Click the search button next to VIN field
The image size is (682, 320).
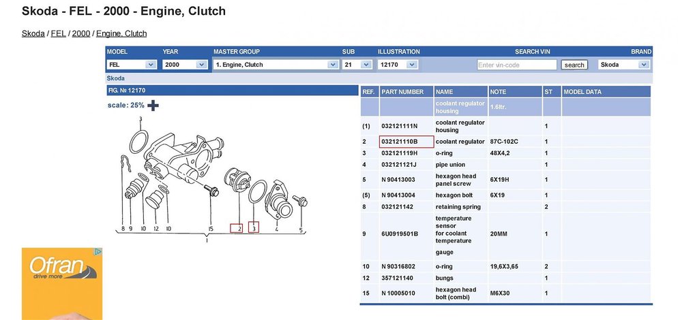[x=574, y=65]
